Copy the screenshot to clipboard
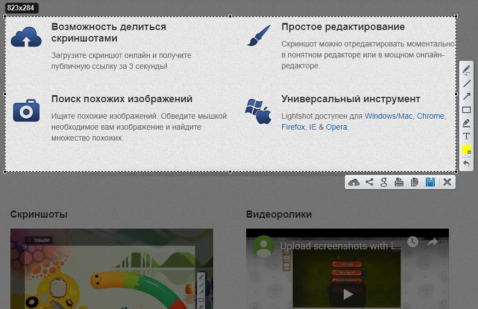This screenshot has height=309, width=478. click(x=414, y=182)
